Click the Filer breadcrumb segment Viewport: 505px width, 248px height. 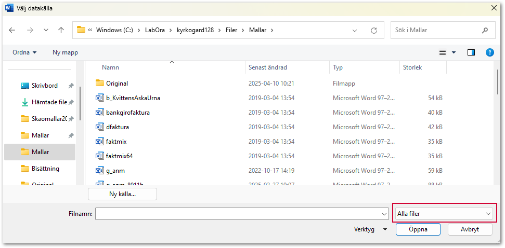(x=231, y=30)
